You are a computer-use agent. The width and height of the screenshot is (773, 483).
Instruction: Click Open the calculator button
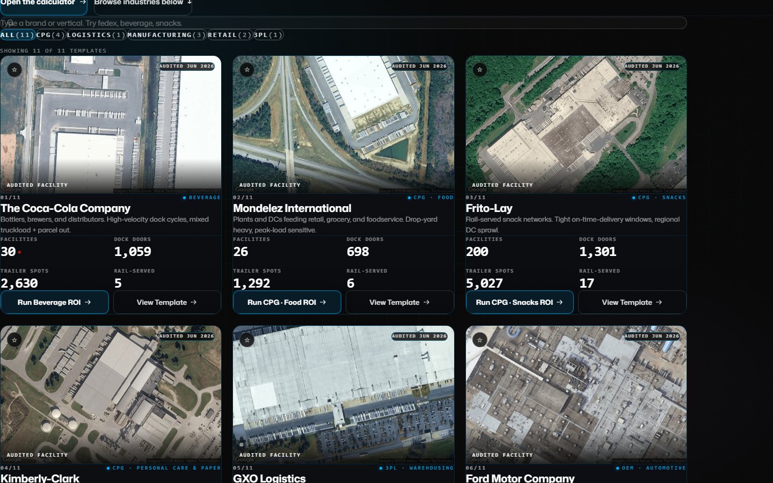coord(43,4)
